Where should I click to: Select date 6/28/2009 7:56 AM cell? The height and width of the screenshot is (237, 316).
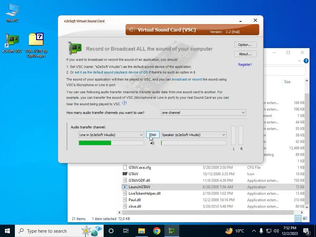[x=218, y=187]
